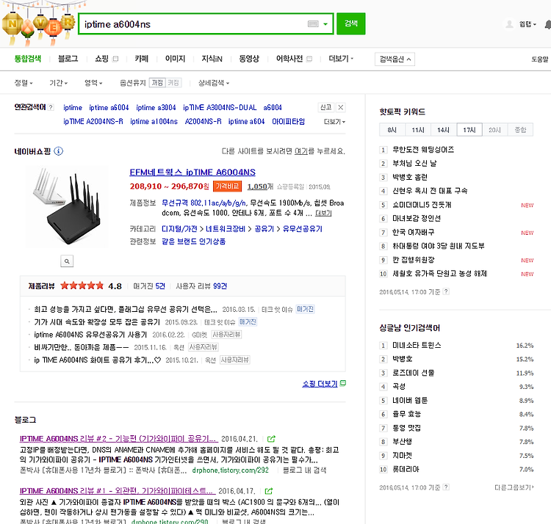This screenshot has width=551, height=524.
Task: Open blog post IPTIME A6004NS 리뷰 #2
Action: [x=119, y=439]
